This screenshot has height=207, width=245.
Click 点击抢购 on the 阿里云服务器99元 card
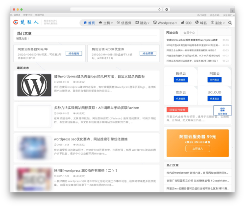click(x=74, y=53)
